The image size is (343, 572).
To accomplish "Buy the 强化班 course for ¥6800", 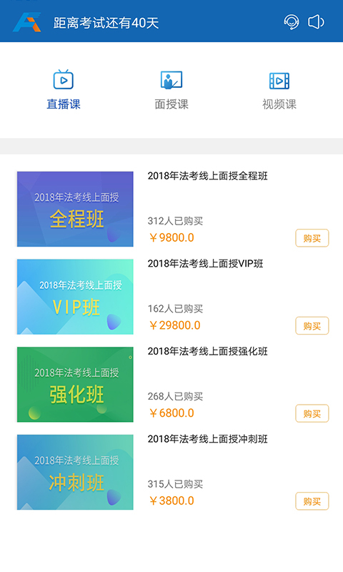I will (312, 414).
